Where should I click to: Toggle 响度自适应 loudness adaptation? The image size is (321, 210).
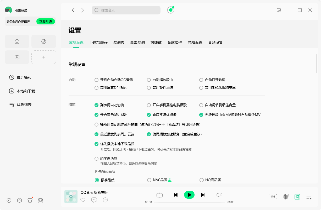coord(96,159)
